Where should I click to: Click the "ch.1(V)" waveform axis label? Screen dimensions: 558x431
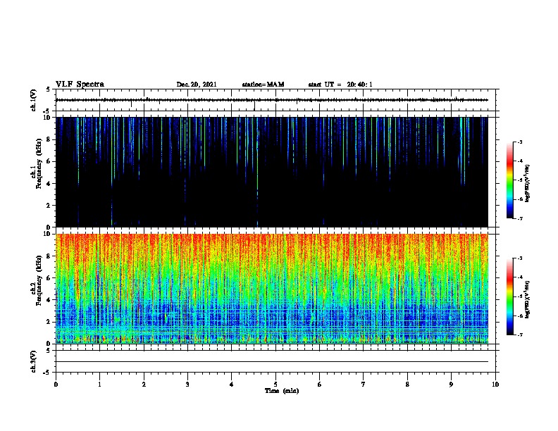(x=33, y=100)
